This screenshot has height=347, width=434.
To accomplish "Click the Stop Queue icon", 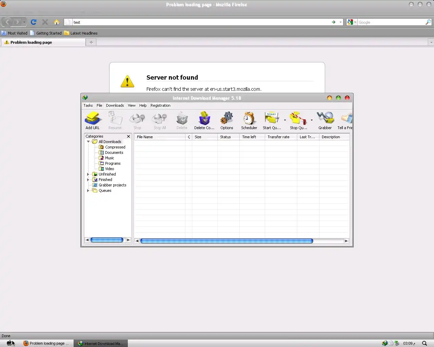I will tap(298, 120).
